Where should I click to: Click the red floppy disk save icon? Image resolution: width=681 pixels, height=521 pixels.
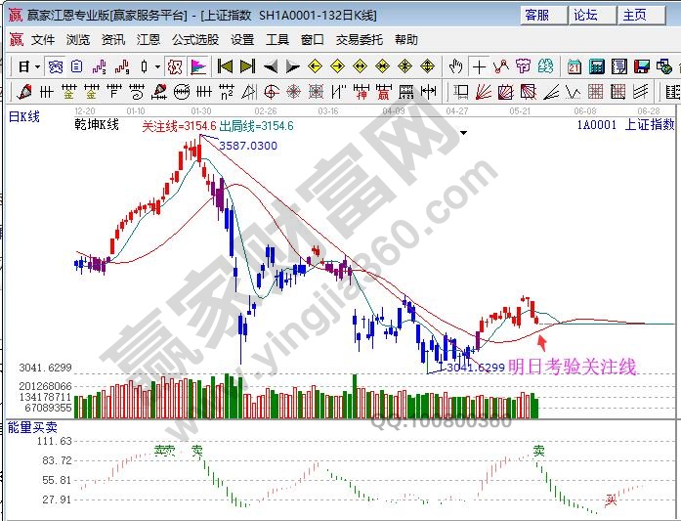click(x=641, y=66)
